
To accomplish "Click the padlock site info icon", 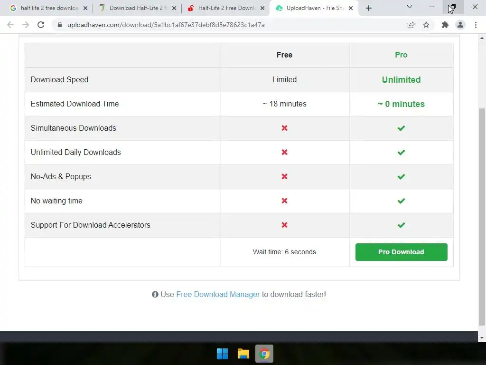I will click(x=60, y=25).
